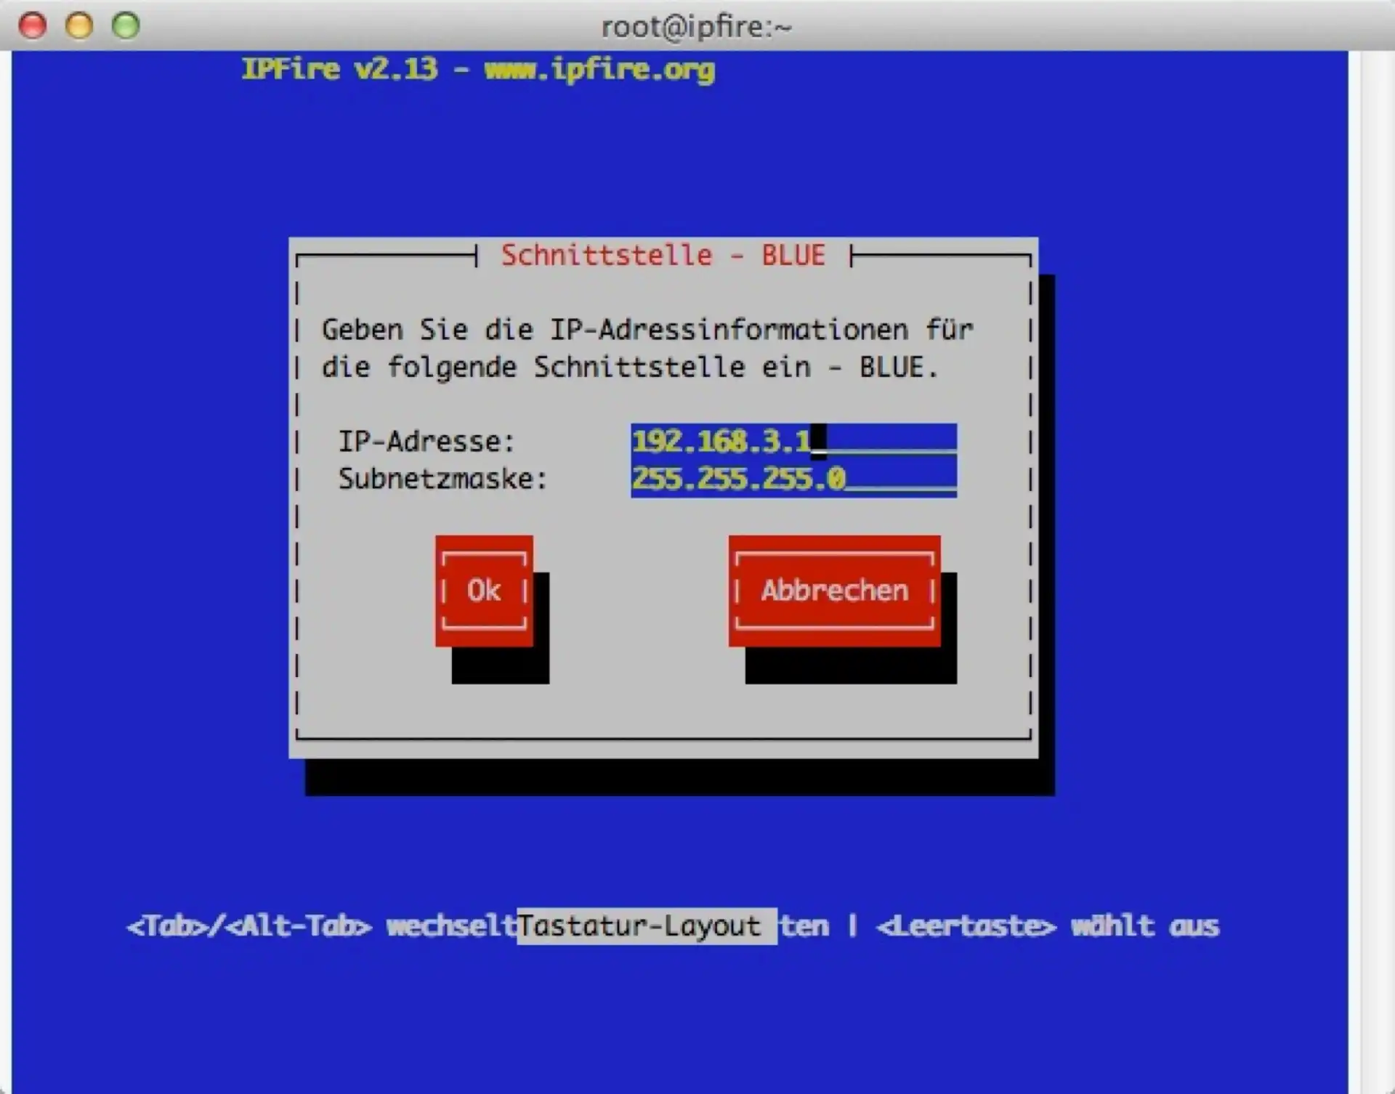Click the Leertaste wählt aus hint
The width and height of the screenshot is (1395, 1094).
[x=1046, y=927]
